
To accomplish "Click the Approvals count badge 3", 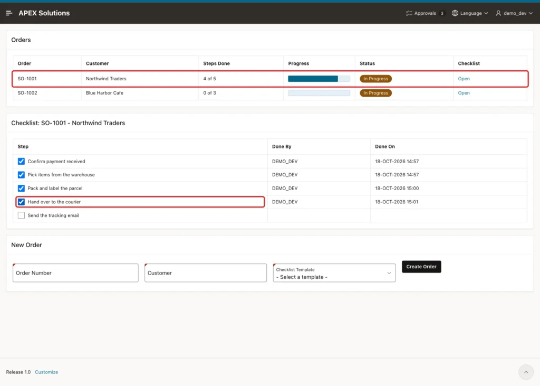I will (x=442, y=13).
